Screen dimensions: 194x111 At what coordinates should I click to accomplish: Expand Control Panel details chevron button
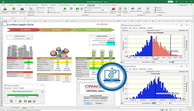click(42, 91)
